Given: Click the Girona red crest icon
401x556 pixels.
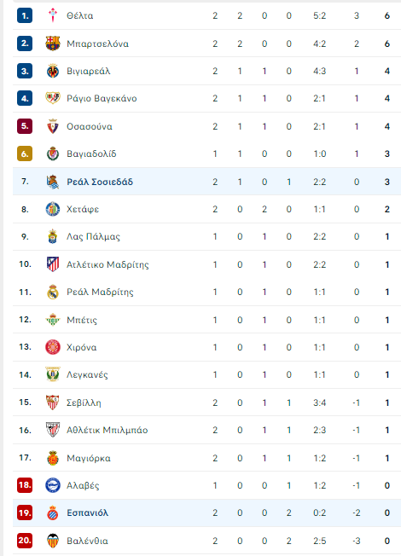Looking at the screenshot, I should pos(53,347).
